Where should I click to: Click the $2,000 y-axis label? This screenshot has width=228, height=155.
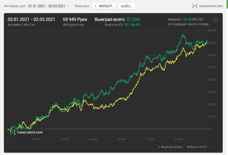(212, 104)
